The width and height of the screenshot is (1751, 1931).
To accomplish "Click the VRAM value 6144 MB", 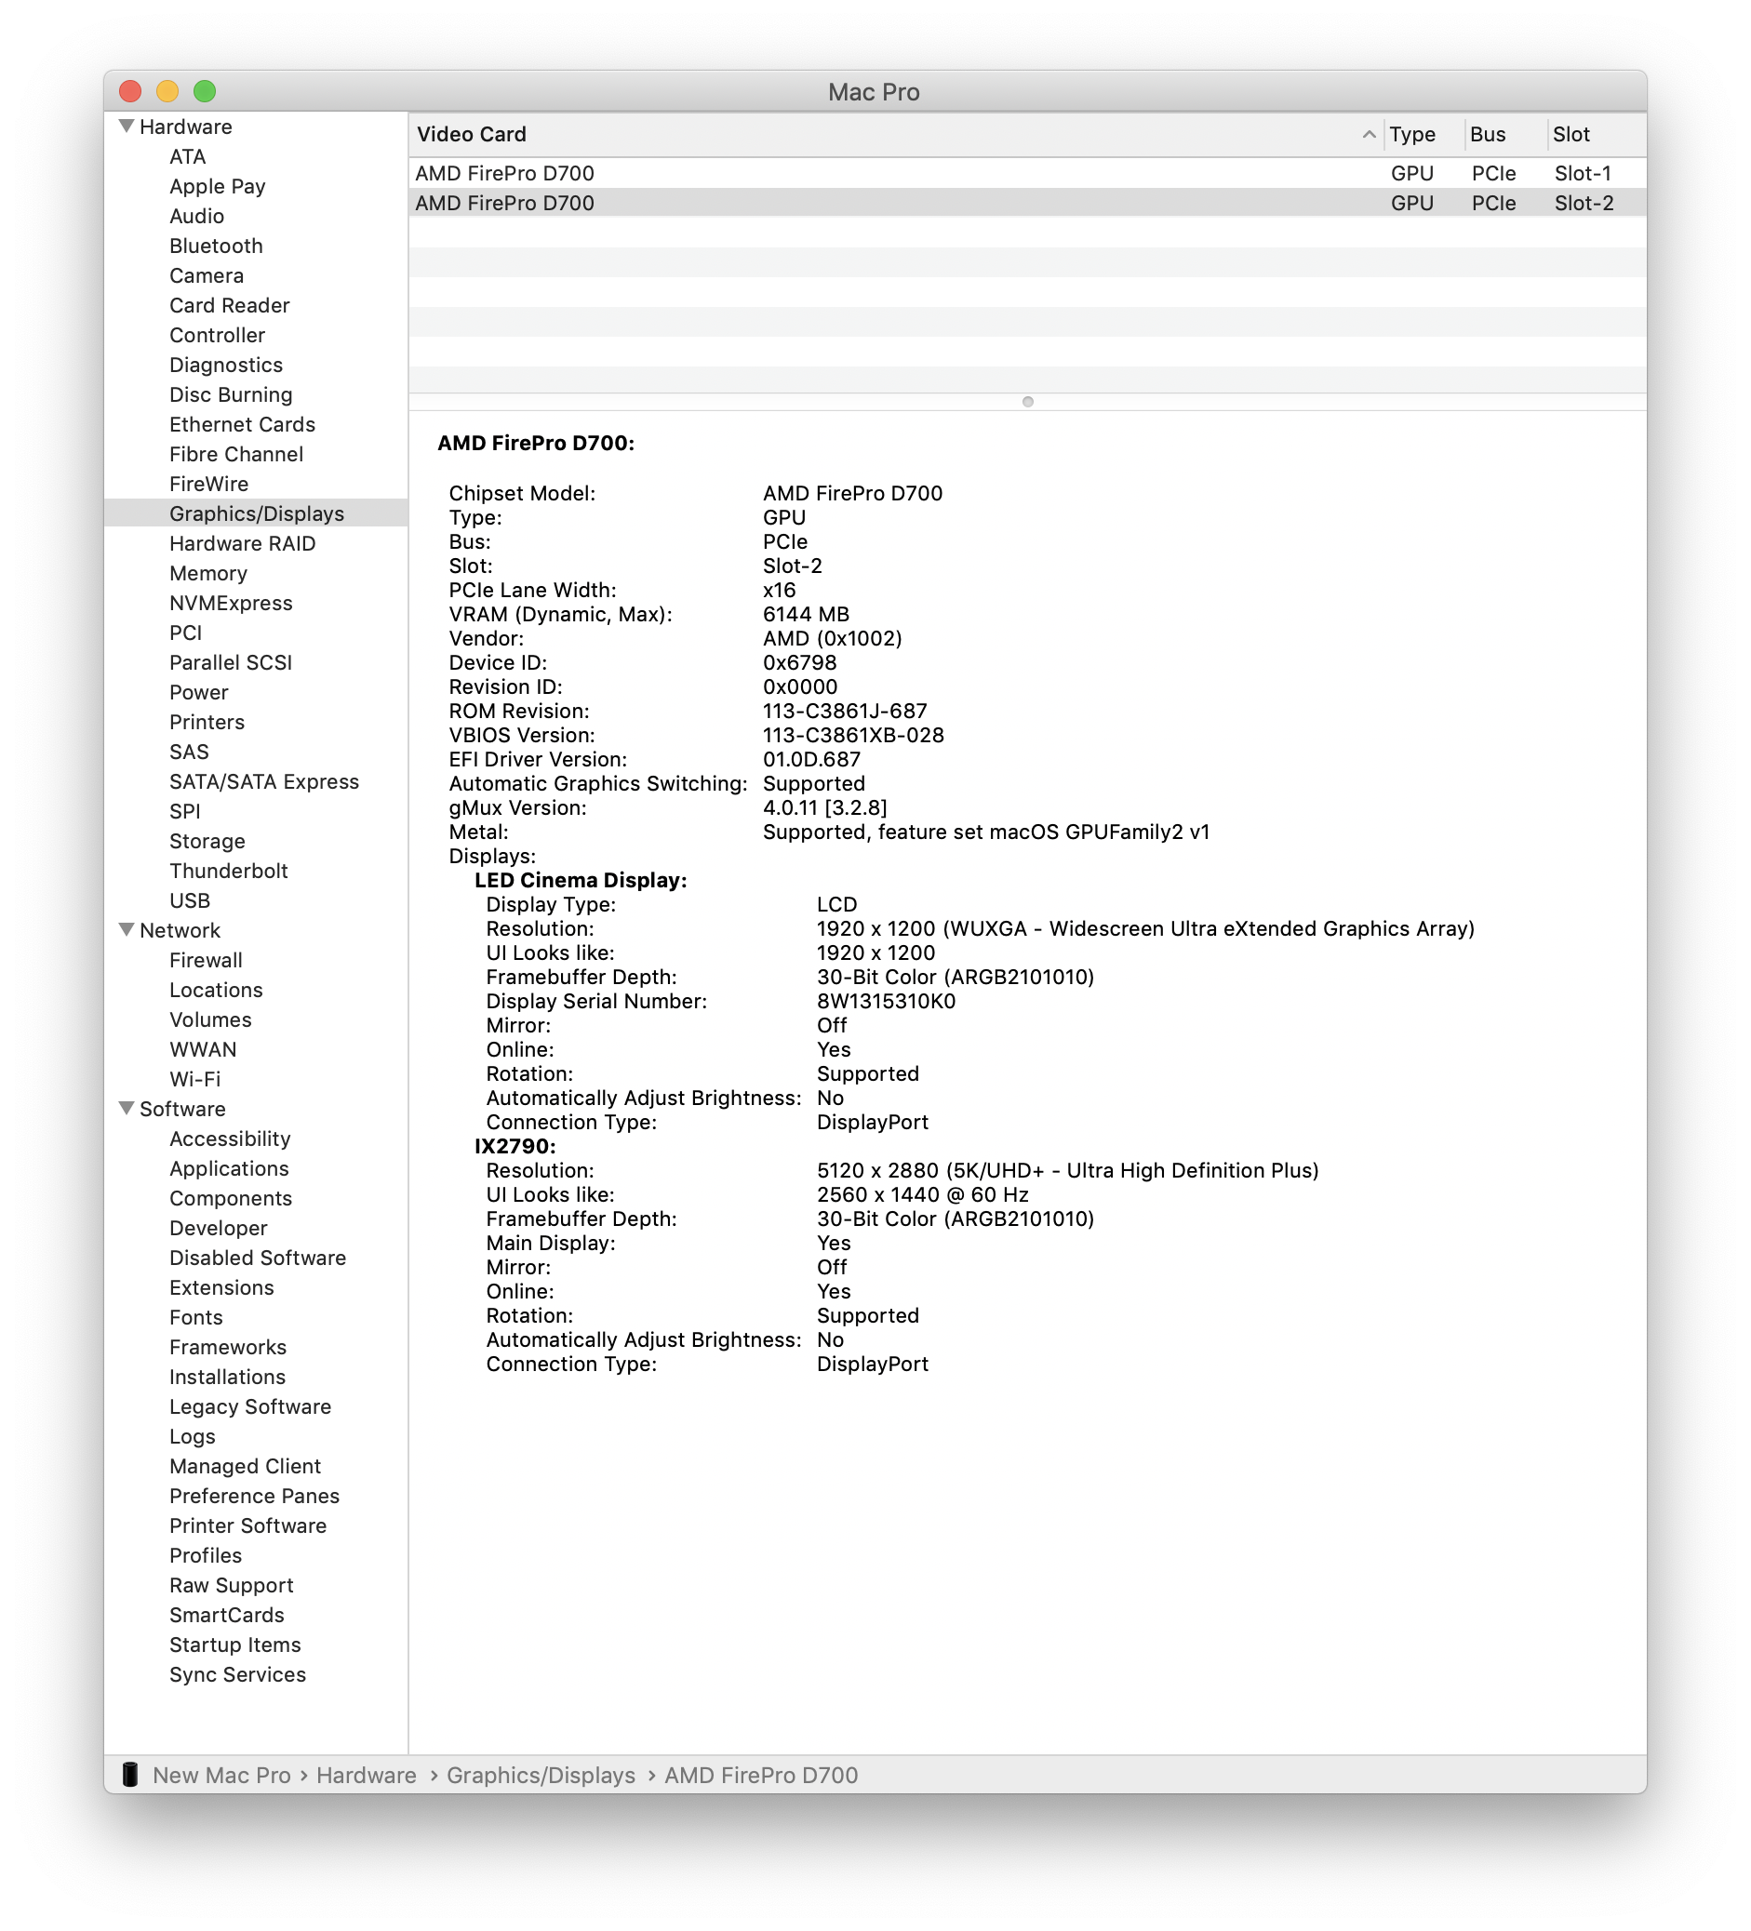I will pos(805,613).
